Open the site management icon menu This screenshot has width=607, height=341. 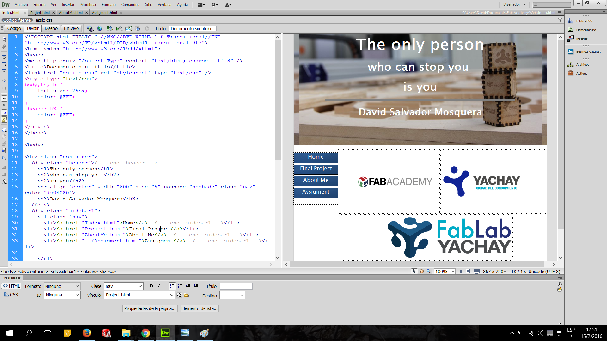(228, 4)
